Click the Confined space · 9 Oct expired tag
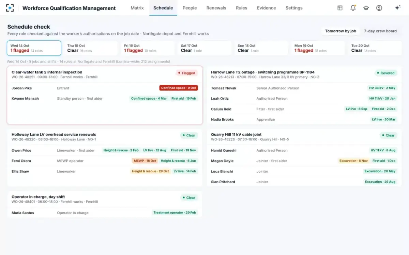Image resolution: width=409 pixels, height=255 pixels. point(179,88)
